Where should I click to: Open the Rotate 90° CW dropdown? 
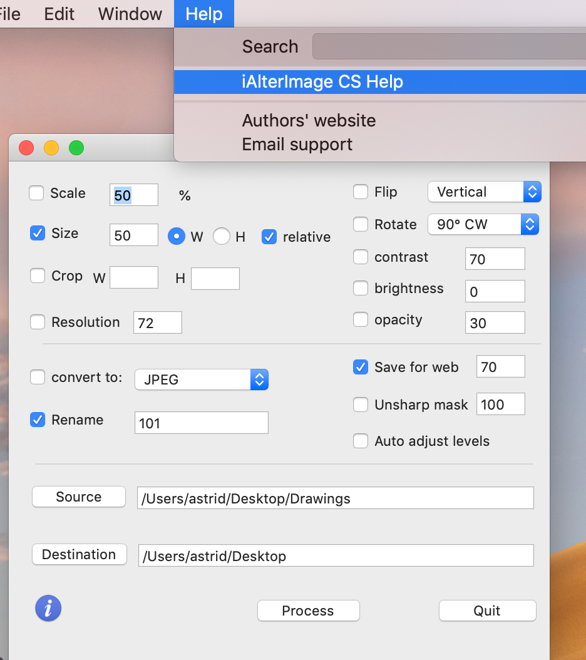[483, 224]
